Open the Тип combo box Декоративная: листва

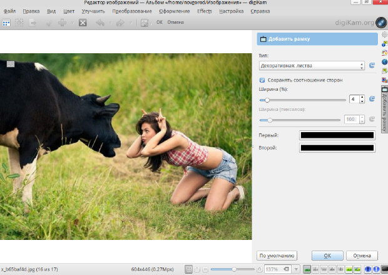[312, 66]
